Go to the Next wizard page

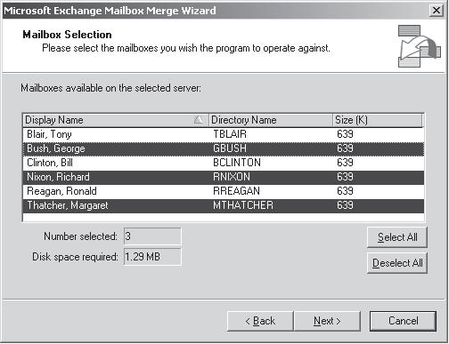[327, 321]
